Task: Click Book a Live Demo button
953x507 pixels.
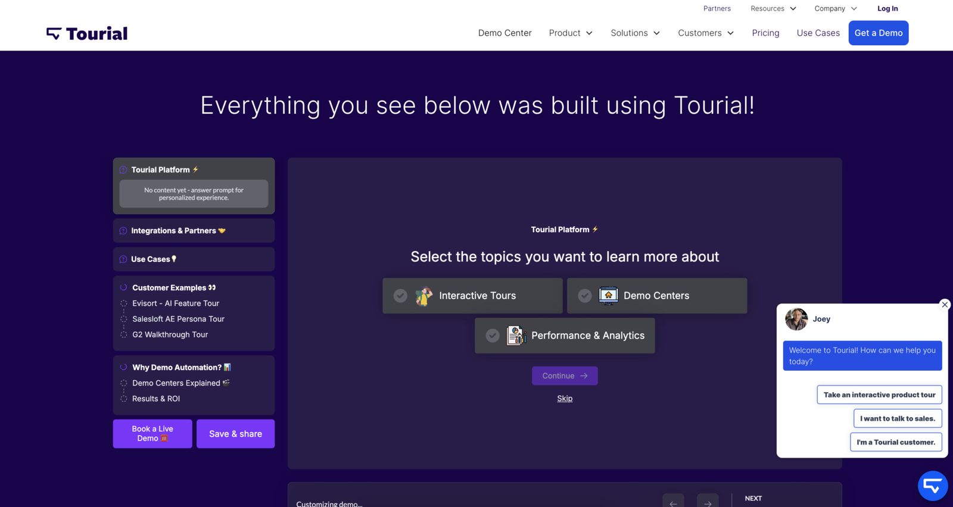Action: point(152,434)
